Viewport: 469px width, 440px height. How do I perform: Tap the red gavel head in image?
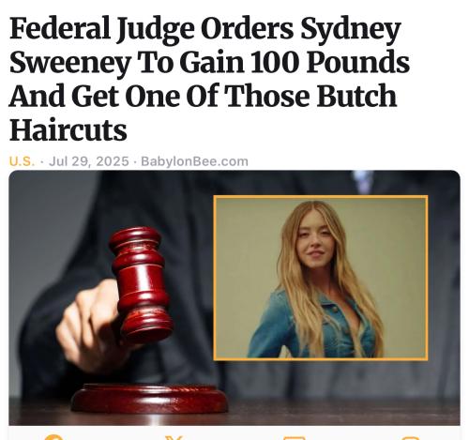141,284
